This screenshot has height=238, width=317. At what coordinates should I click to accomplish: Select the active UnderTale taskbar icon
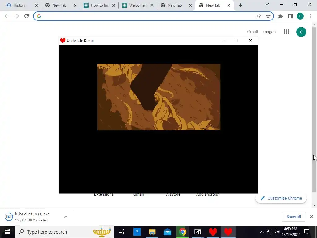pyautogui.click(x=228, y=232)
